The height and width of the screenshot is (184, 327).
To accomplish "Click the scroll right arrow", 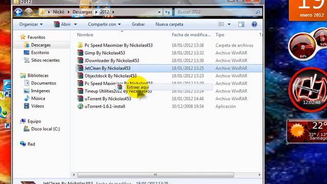I will click(x=259, y=175).
